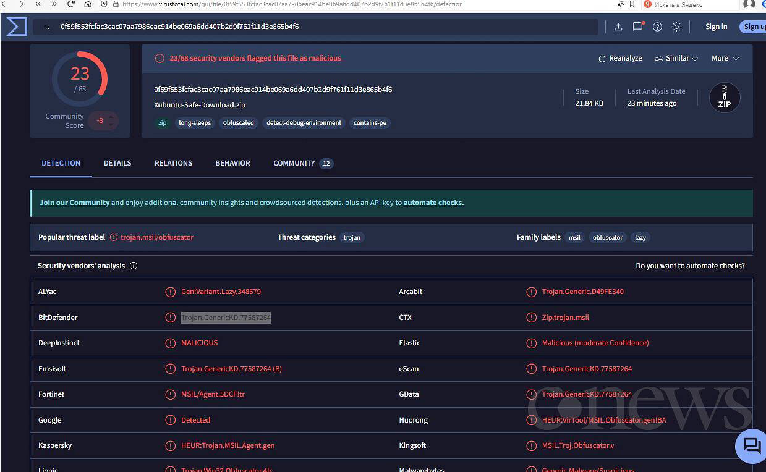Open the help question mark icon
Screen dimensions: 766x472
click(657, 27)
